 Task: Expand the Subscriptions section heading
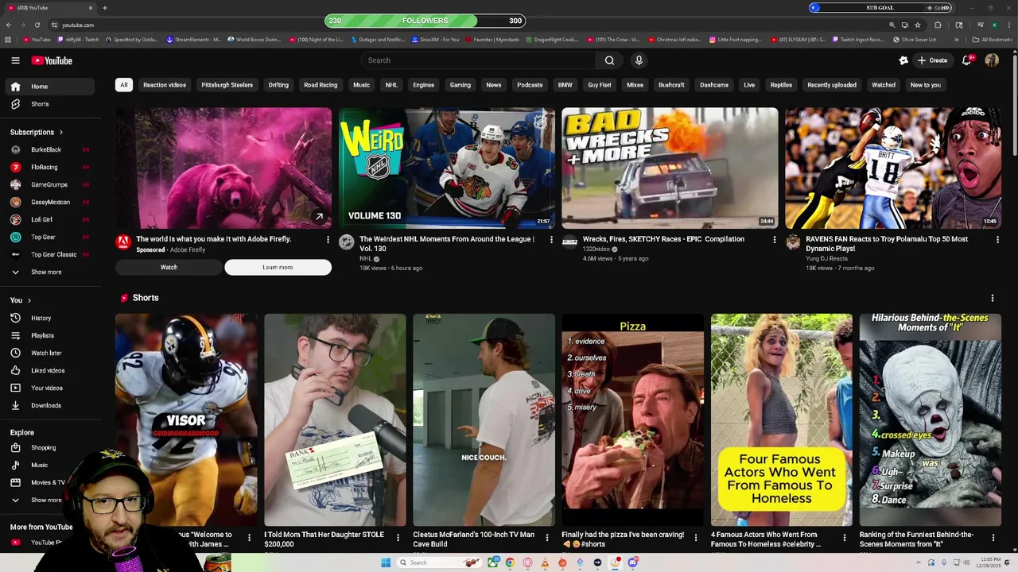point(37,132)
